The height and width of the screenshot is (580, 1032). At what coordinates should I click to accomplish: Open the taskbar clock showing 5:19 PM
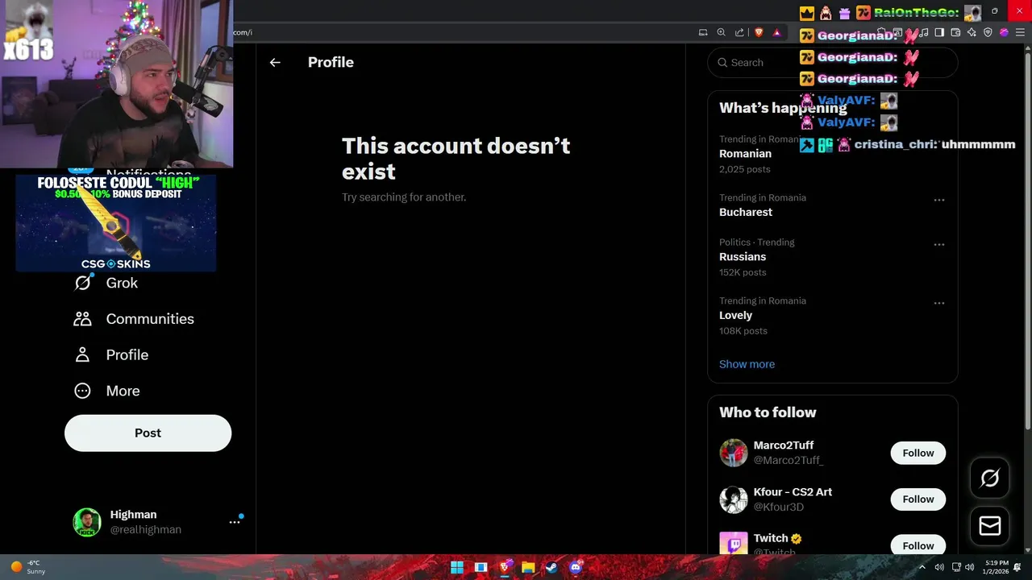pos(997,567)
